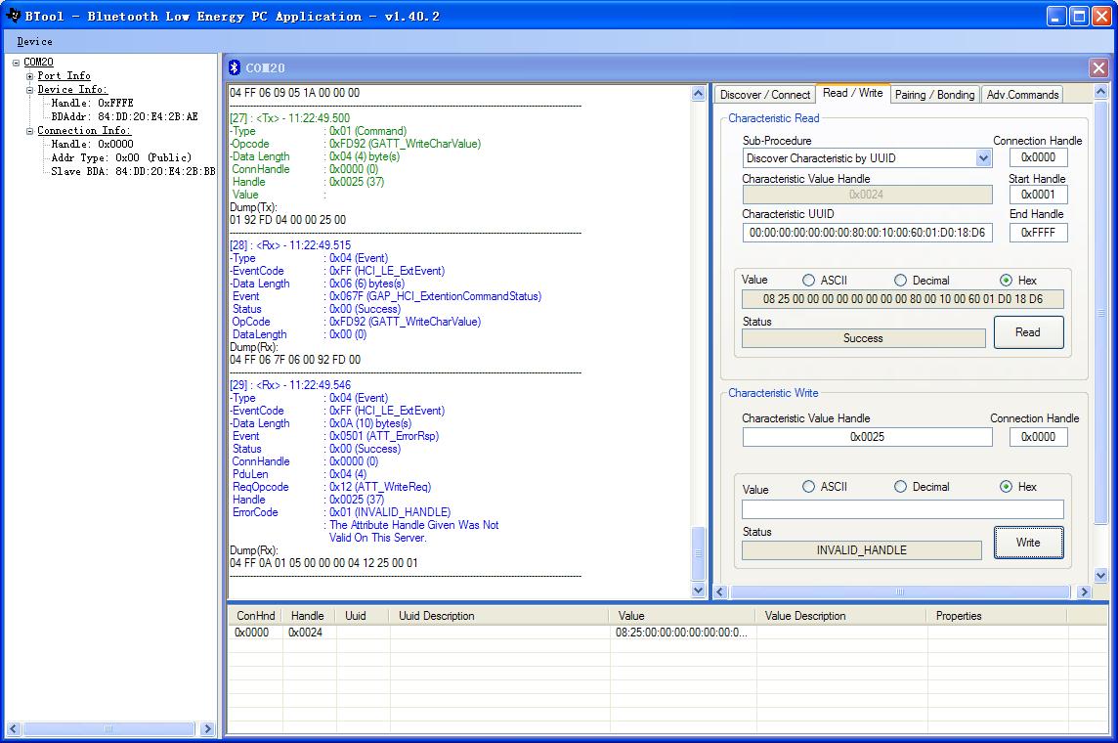Screen dimensions: 1118x743
Task: Select tree item Handle: 0xFFFE
Action: point(92,104)
